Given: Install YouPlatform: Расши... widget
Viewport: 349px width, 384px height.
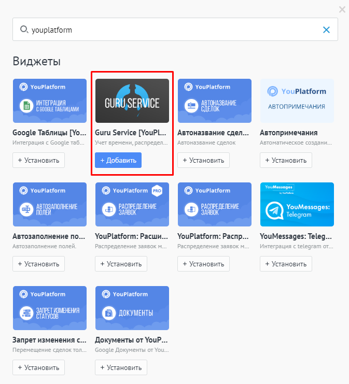Looking at the screenshot, I should [x=121, y=264].
